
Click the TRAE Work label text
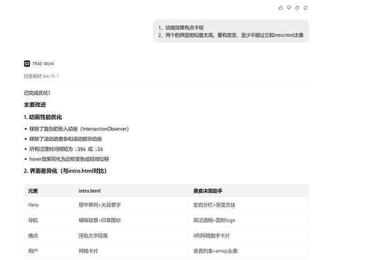pyautogui.click(x=43, y=64)
